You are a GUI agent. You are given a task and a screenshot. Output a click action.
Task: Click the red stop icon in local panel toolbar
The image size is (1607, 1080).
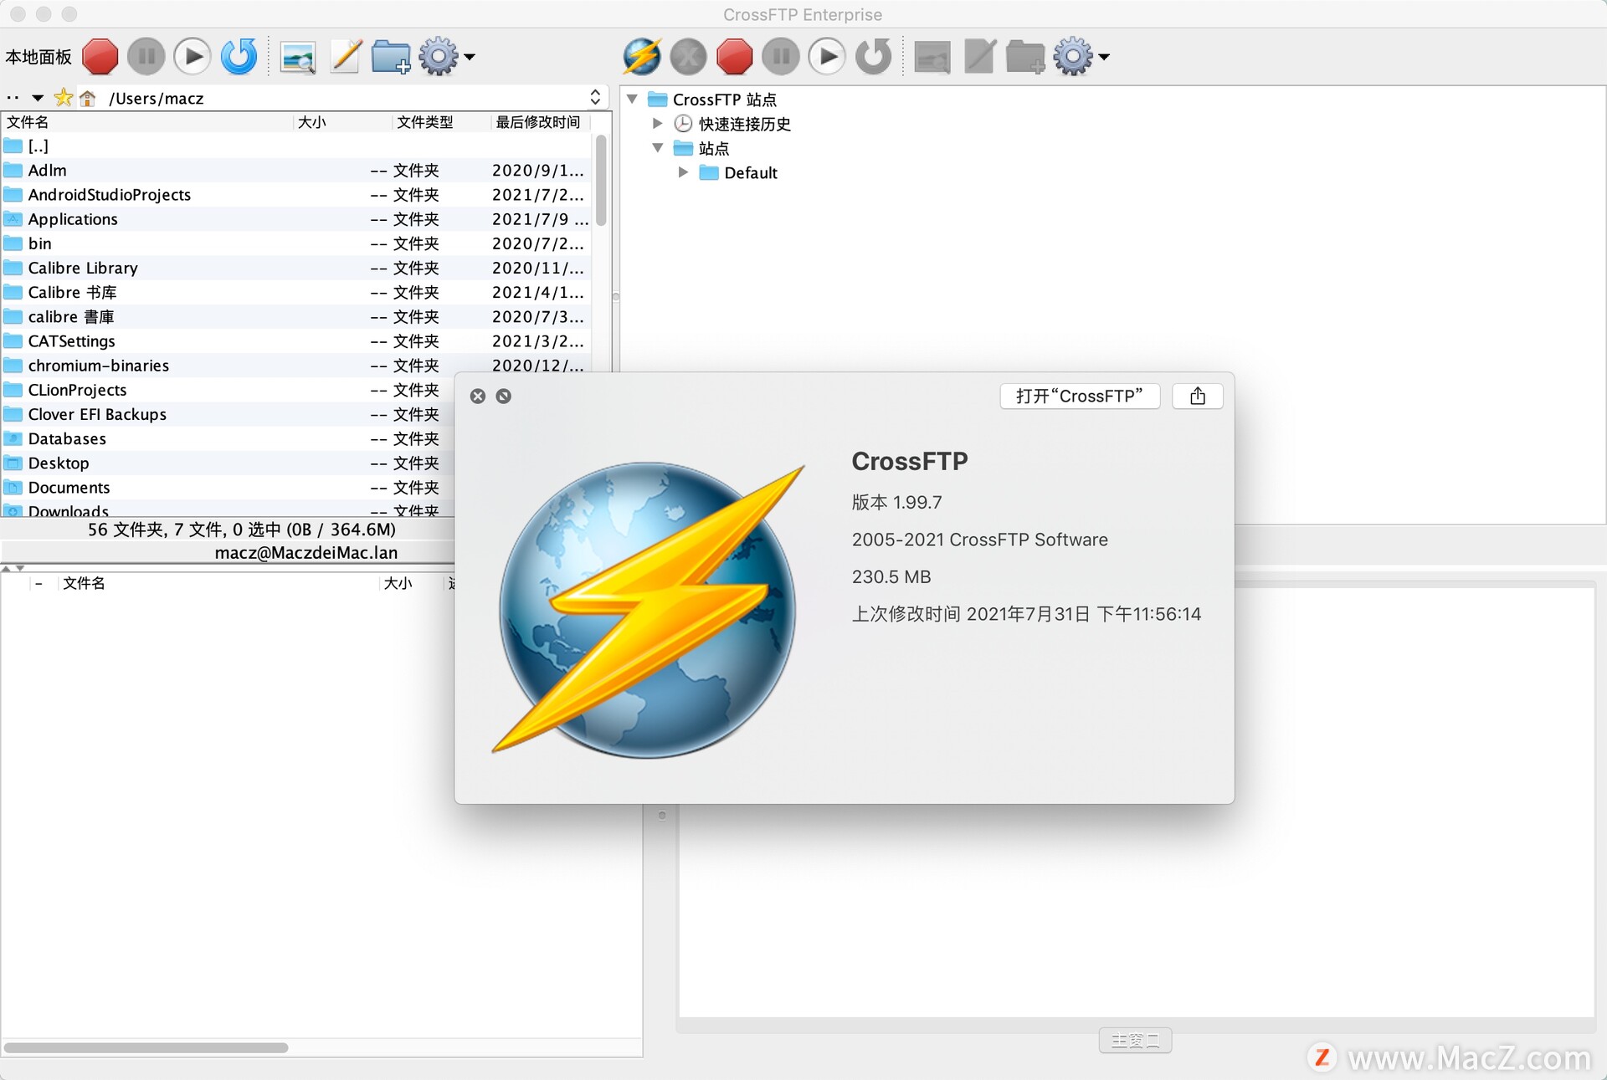(x=100, y=57)
